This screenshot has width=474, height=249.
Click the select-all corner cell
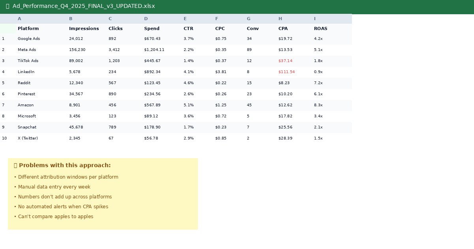(x=8, y=29)
